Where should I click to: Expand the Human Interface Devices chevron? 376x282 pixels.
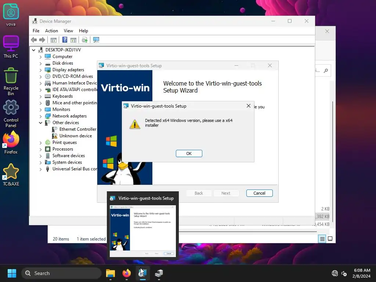[x=40, y=83]
